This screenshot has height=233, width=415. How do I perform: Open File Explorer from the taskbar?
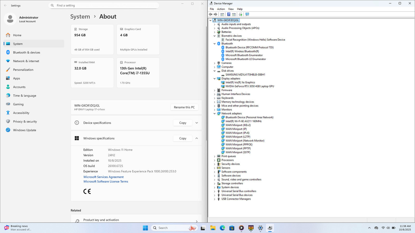pyautogui.click(x=213, y=228)
